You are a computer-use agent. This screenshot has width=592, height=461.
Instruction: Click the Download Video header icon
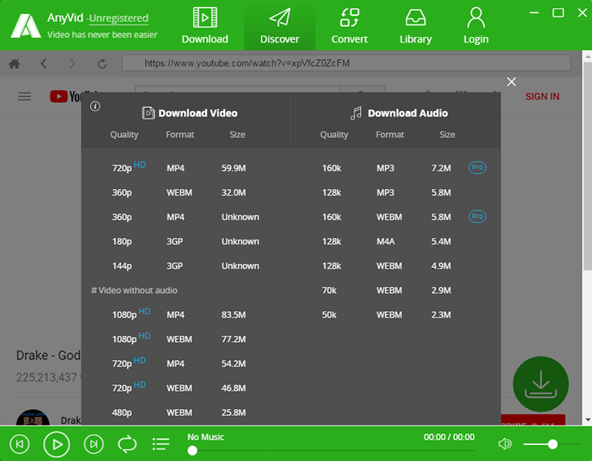148,113
